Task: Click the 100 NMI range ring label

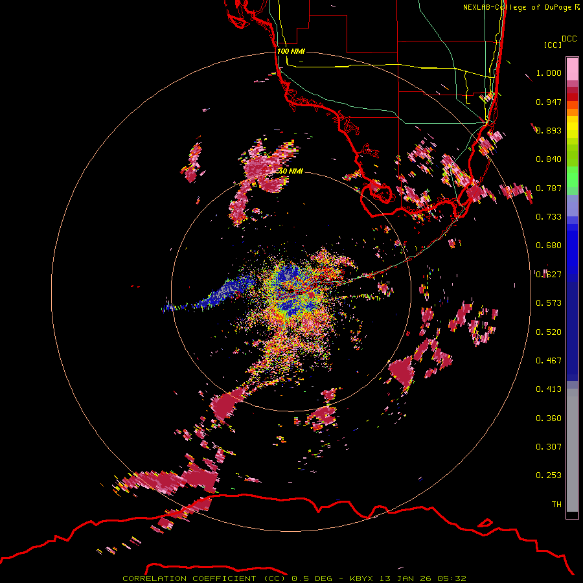Action: [x=290, y=51]
